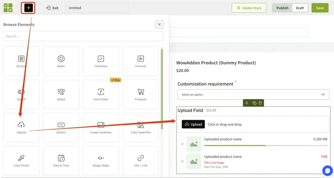Select the Formula element icon
The width and height of the screenshot is (334, 178).
(141, 61)
